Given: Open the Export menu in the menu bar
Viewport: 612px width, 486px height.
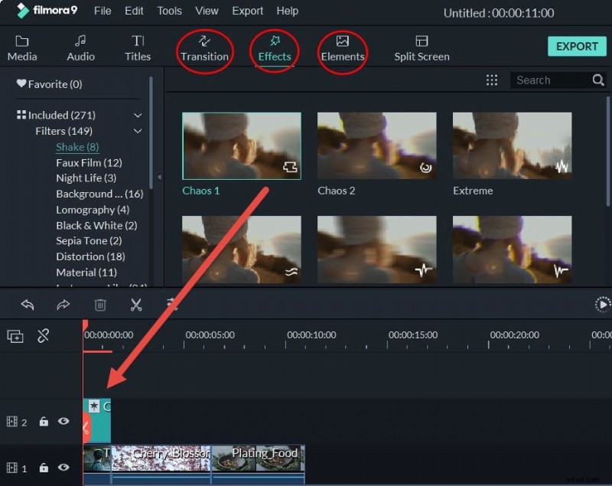Looking at the screenshot, I should click(247, 11).
